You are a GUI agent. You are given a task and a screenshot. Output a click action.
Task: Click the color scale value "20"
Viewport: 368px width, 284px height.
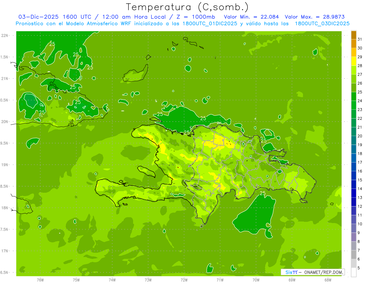[x=360, y=136]
